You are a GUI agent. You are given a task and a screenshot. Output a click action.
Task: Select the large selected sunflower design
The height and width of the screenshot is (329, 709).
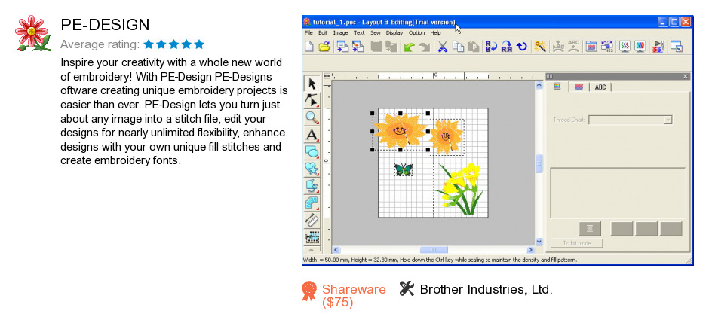(x=400, y=131)
